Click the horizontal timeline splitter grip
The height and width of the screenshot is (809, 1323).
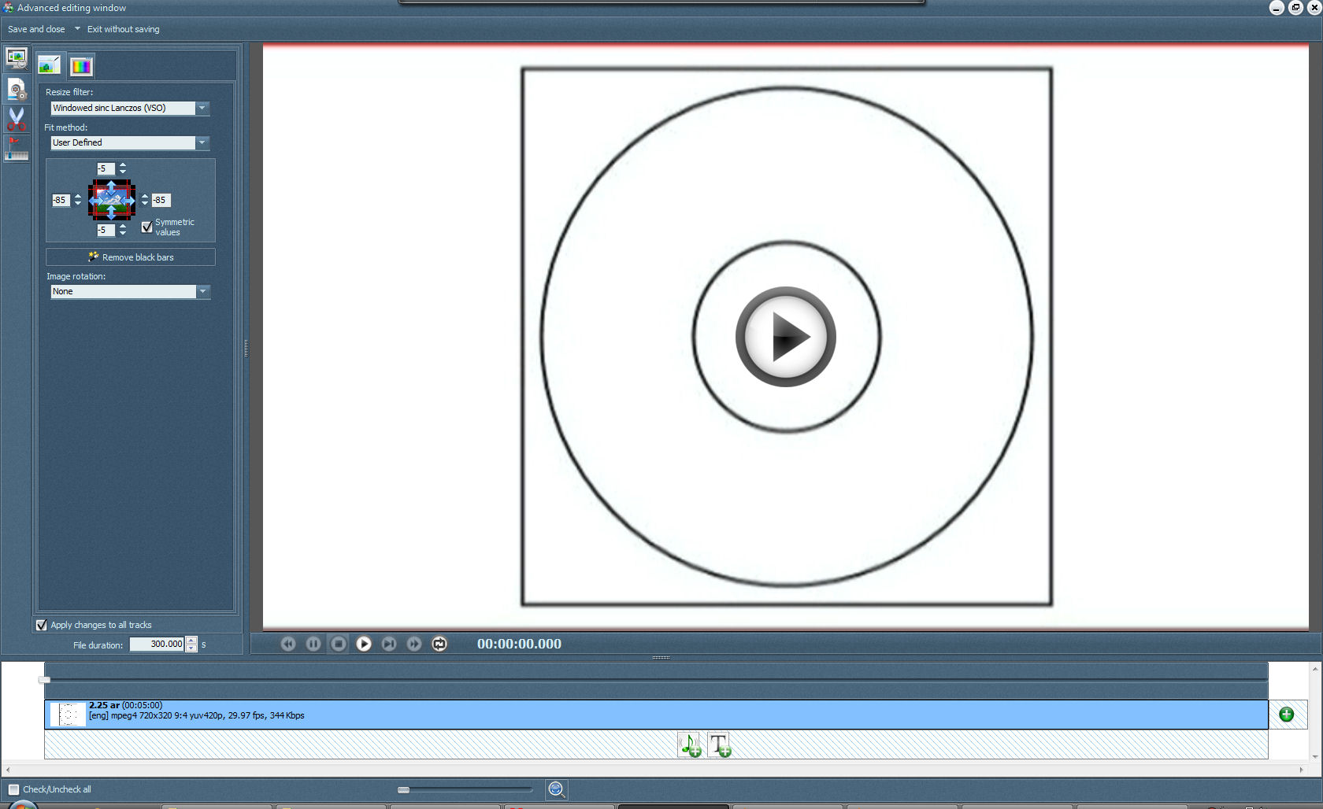click(661, 657)
